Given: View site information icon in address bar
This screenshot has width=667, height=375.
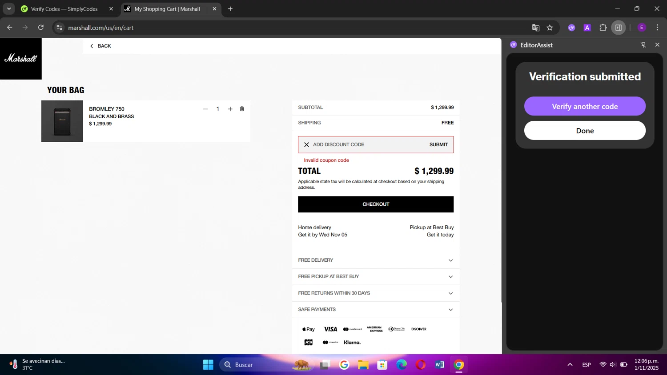Looking at the screenshot, I should [x=59, y=28].
